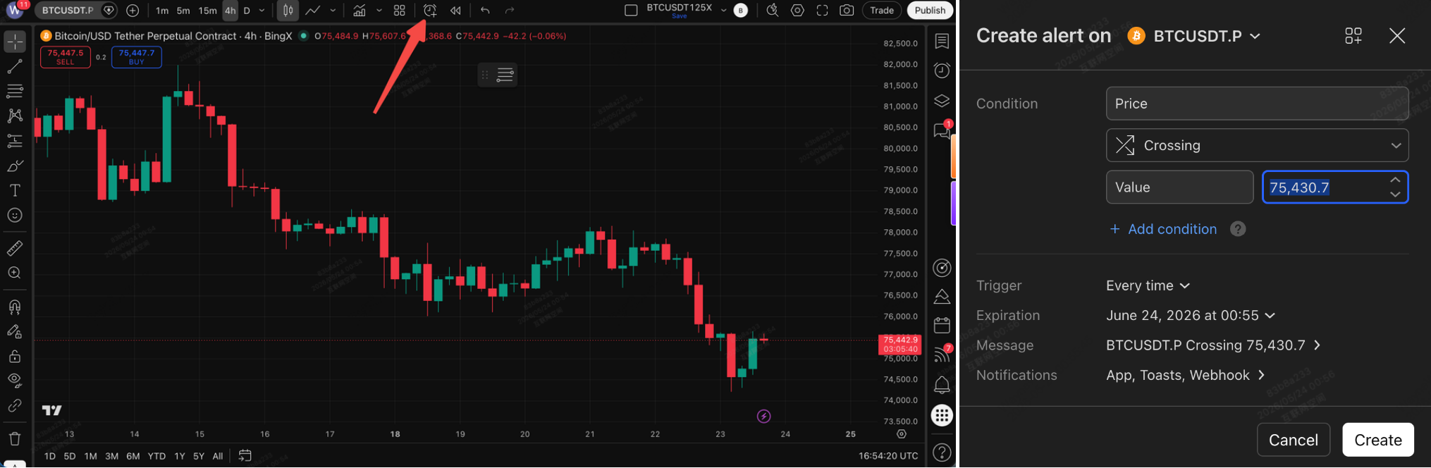The width and height of the screenshot is (1431, 468).
Task: Select the 3M date range
Action: [111, 456]
